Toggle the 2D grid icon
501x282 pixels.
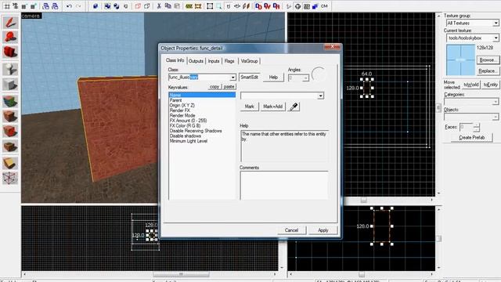click(x=7, y=6)
